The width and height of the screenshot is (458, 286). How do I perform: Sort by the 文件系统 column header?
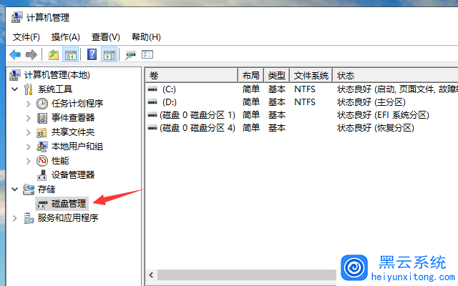tap(311, 76)
